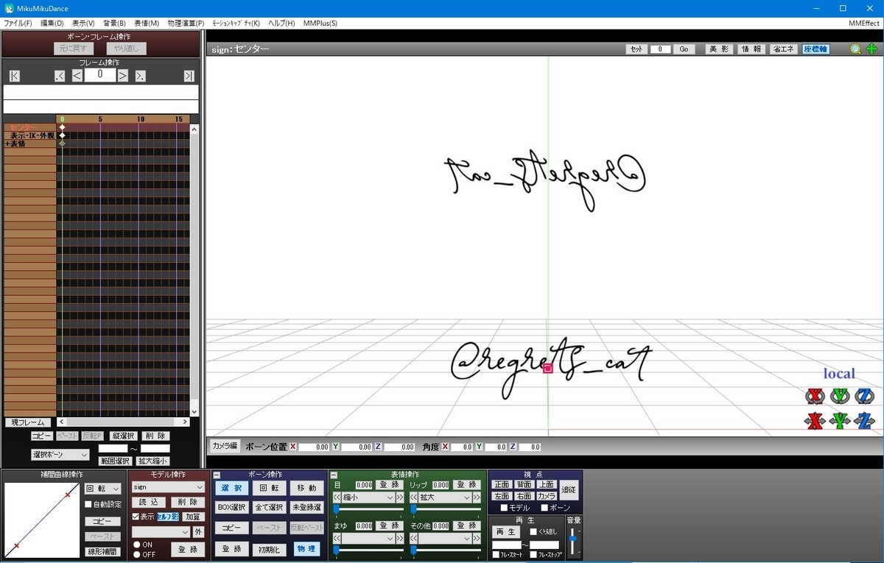Image resolution: width=884 pixels, height=563 pixels.
Task: Open the 物理演算(P) menu
Action: [x=186, y=23]
